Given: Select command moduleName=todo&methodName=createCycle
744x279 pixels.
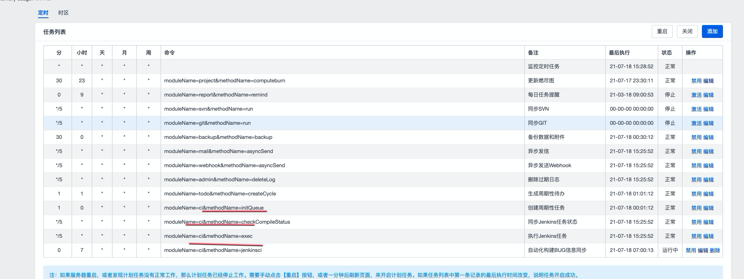Looking at the screenshot, I should (x=220, y=194).
